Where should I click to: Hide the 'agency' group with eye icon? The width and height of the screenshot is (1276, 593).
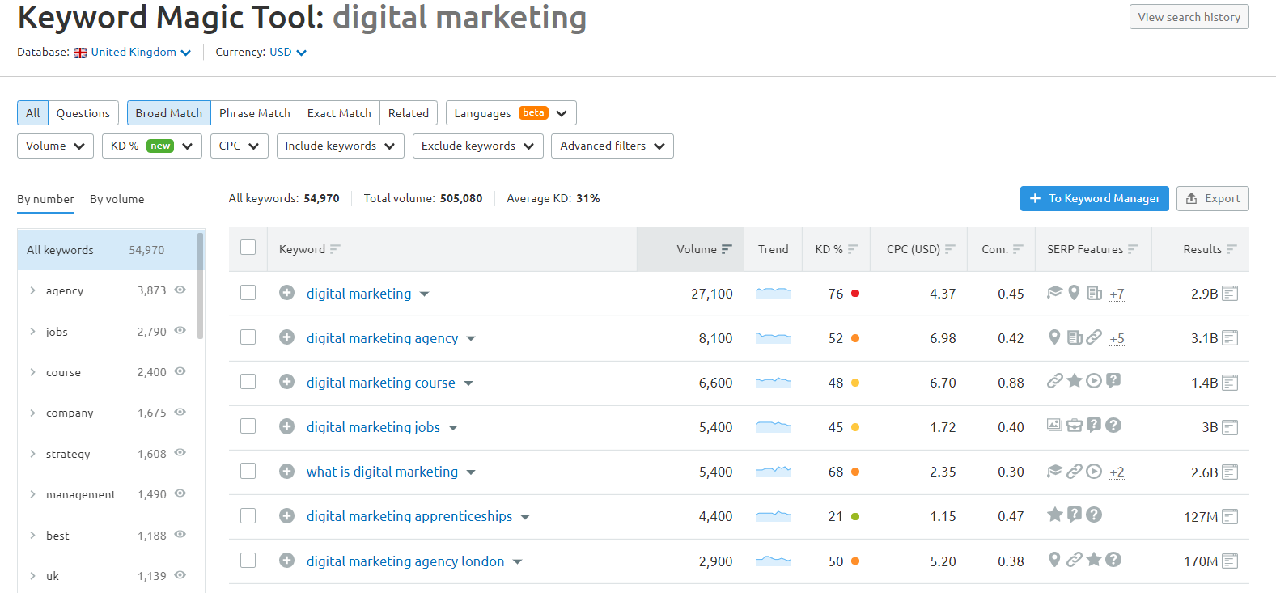pos(180,290)
